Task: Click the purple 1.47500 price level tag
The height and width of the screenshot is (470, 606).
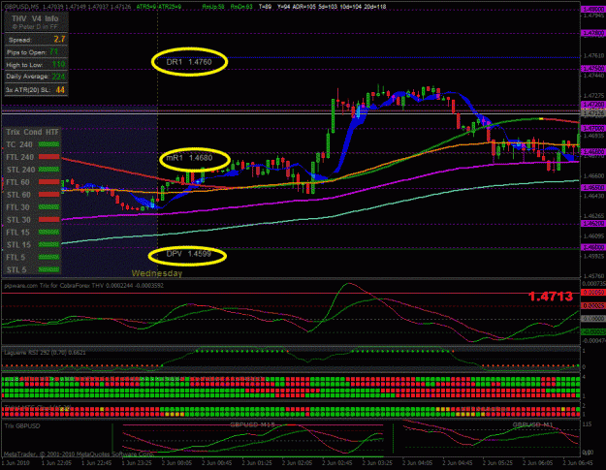Action: tap(593, 69)
